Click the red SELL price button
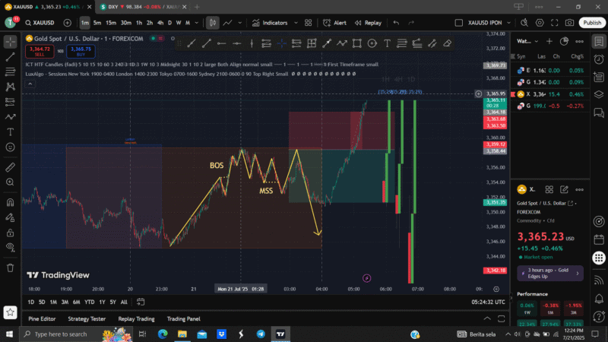Image resolution: width=608 pixels, height=342 pixels. coord(38,52)
